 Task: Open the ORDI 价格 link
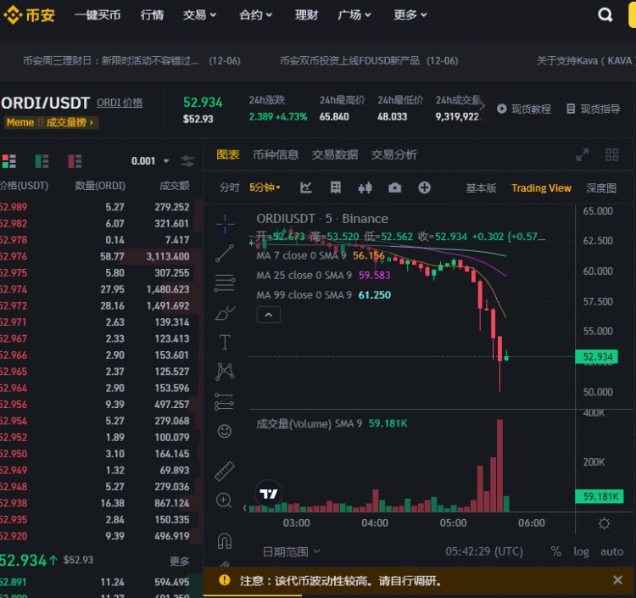[x=120, y=103]
